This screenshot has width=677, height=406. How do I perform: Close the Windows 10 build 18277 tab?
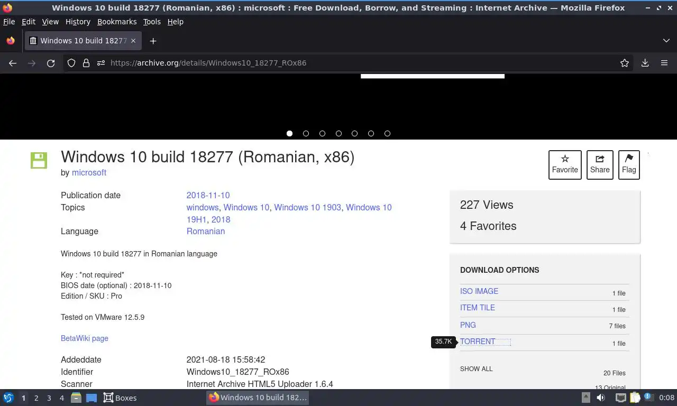(133, 41)
